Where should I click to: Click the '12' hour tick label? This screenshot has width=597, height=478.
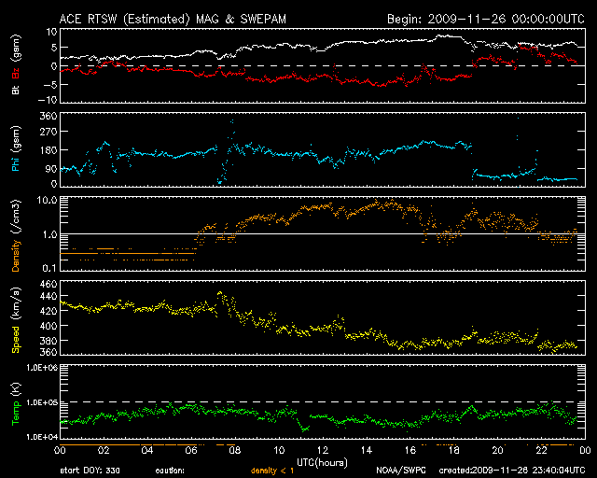(x=323, y=450)
